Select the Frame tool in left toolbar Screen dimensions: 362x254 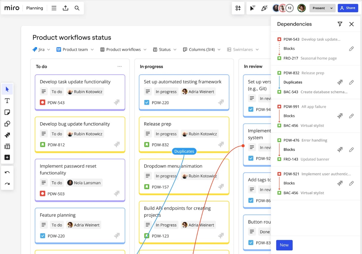coord(7,146)
